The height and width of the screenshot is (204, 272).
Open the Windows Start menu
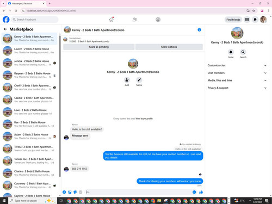pos(4,201)
